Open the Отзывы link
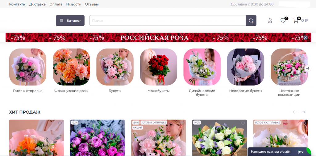The width and height of the screenshot is (316, 156). (x=92, y=4)
